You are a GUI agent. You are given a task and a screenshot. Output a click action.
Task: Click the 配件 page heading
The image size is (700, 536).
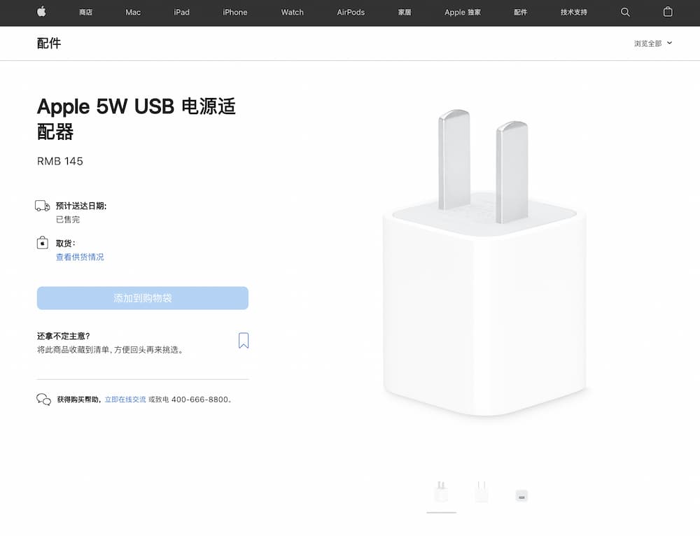pos(49,43)
